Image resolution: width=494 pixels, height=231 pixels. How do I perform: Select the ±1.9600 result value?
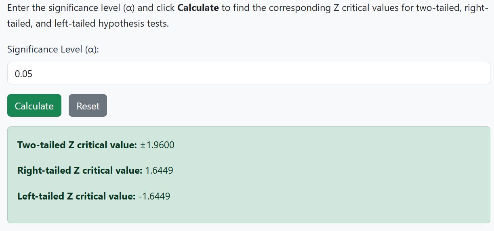point(158,145)
